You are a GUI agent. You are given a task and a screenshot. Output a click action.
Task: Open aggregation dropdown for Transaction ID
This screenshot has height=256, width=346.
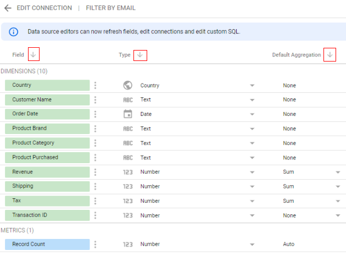338,215
